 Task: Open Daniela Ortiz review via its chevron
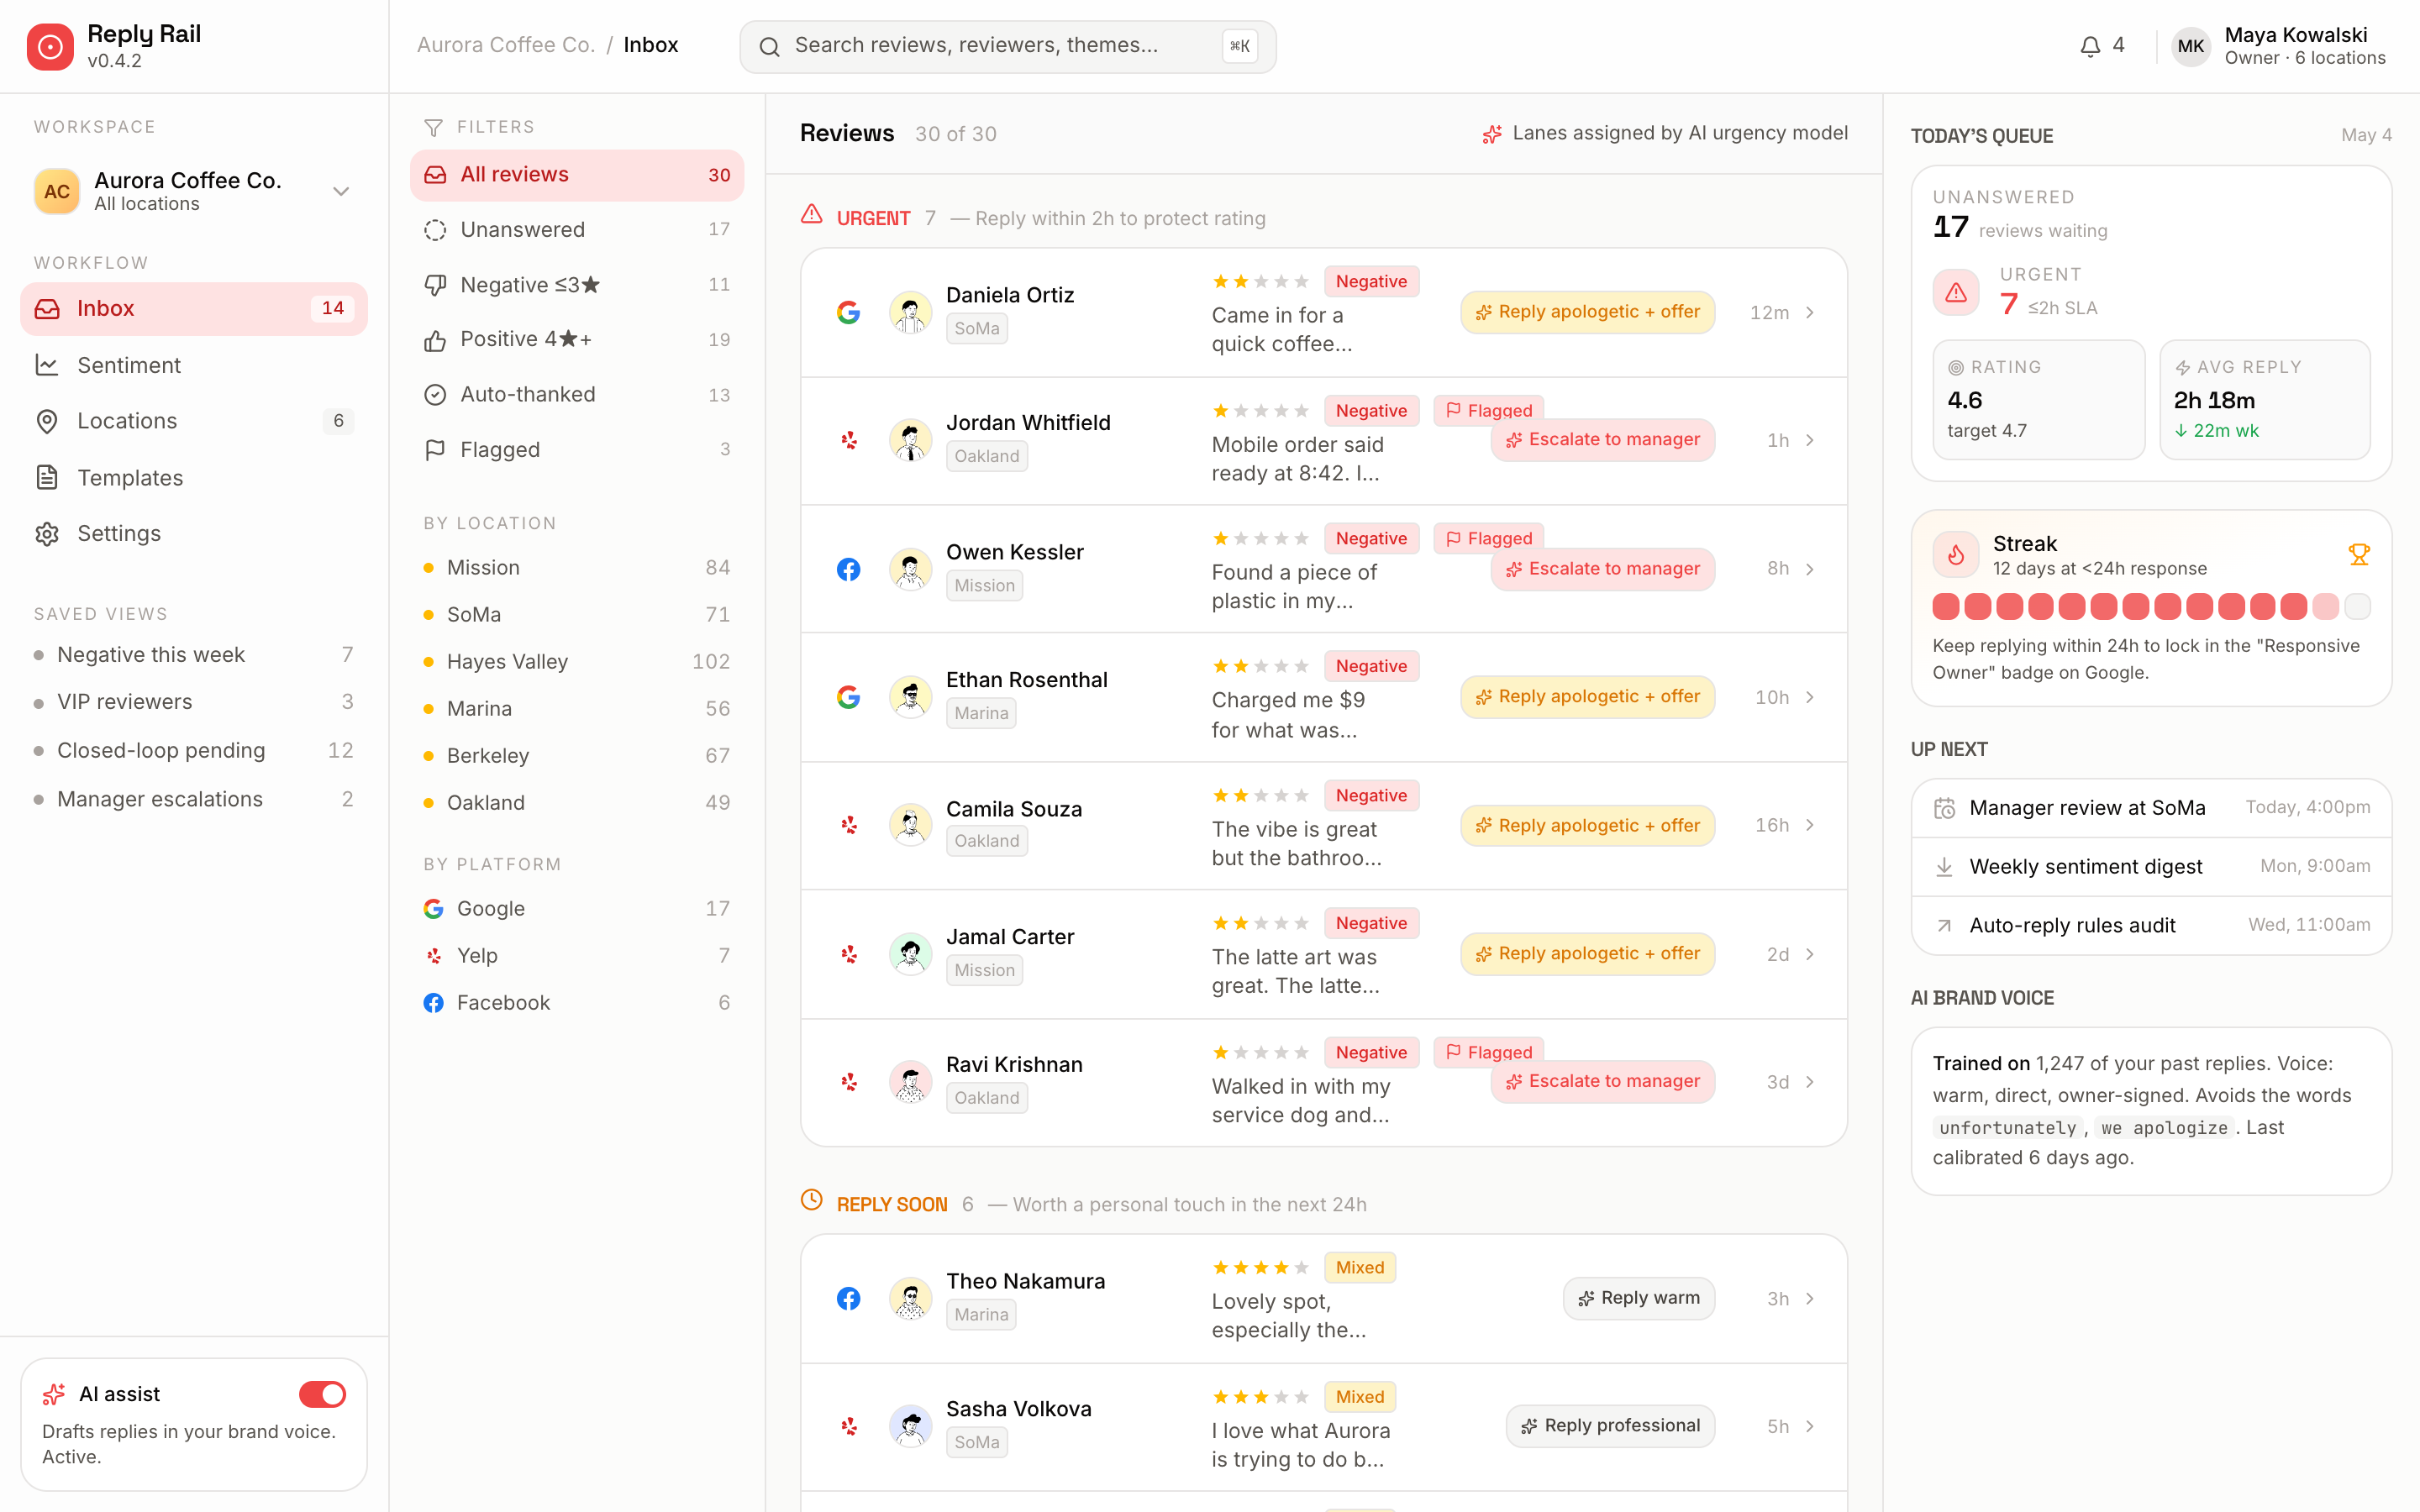1810,313
